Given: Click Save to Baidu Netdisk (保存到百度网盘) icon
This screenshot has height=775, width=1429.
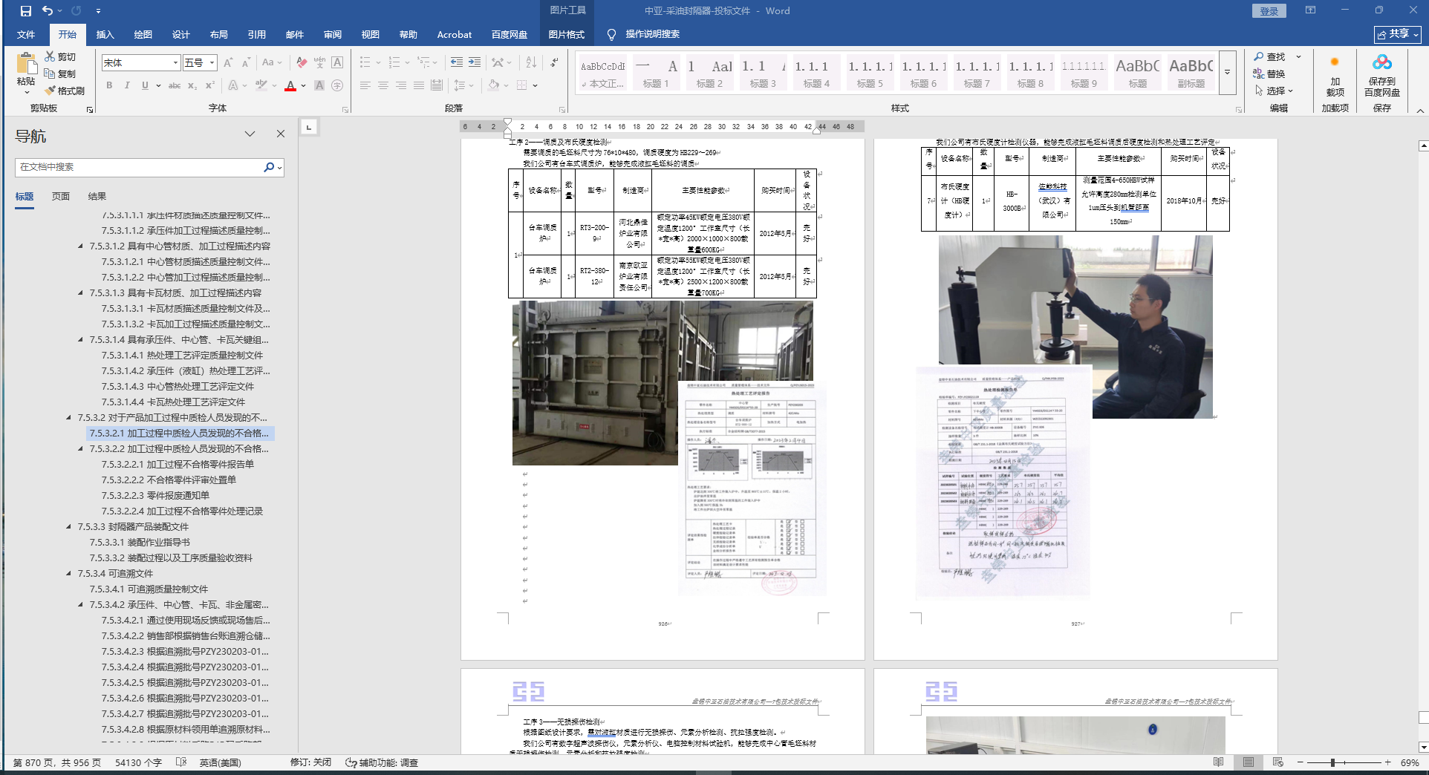Looking at the screenshot, I should pos(1381,63).
